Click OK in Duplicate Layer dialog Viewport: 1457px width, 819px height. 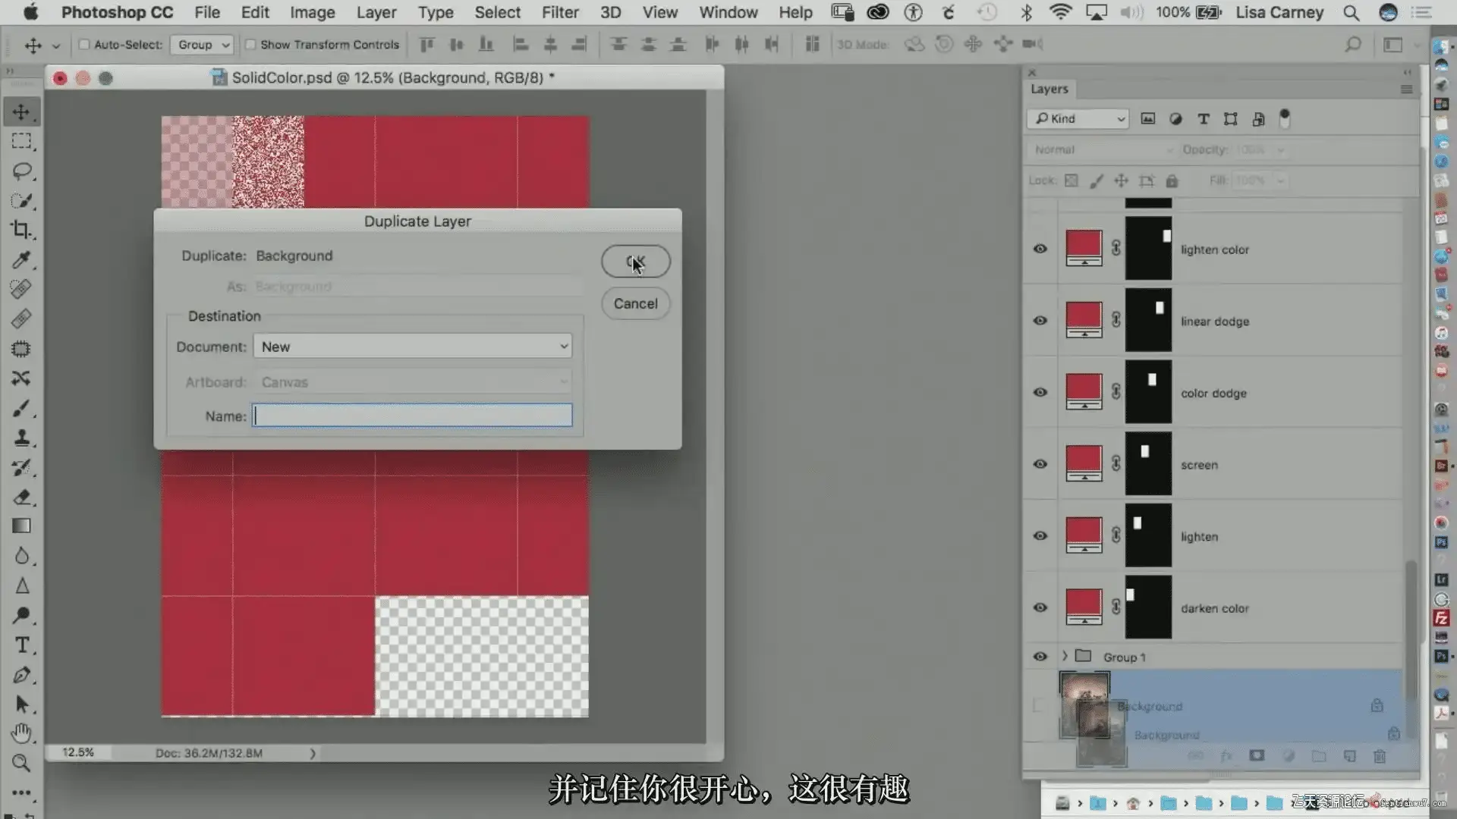click(635, 262)
